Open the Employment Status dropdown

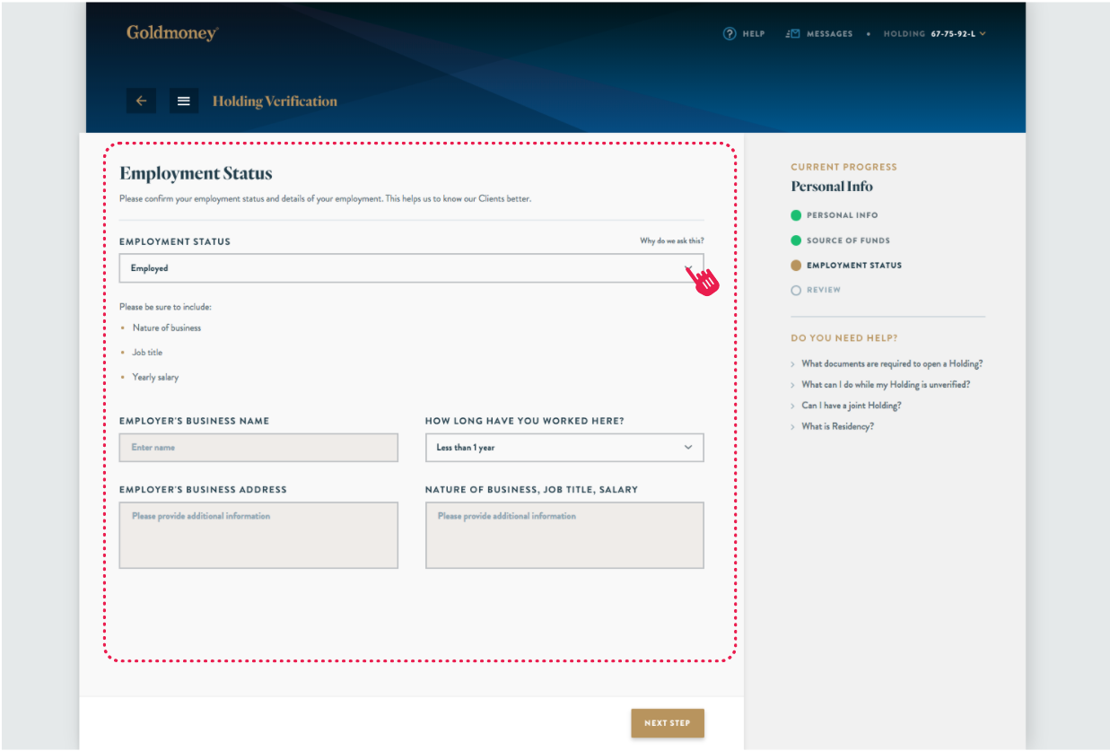411,268
